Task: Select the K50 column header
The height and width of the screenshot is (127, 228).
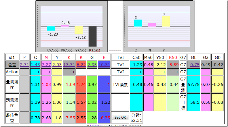Action: coord(173,57)
